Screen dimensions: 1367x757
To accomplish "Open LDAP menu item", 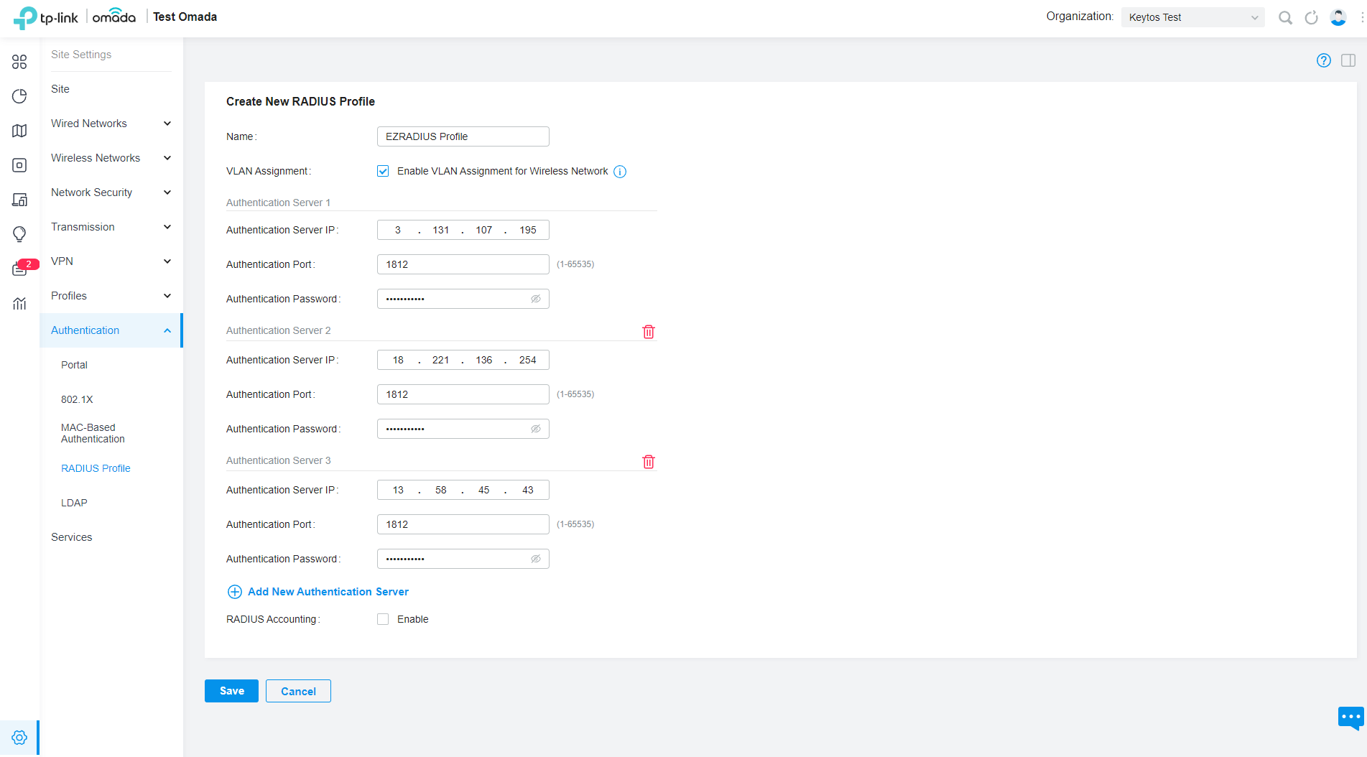I will [74, 503].
